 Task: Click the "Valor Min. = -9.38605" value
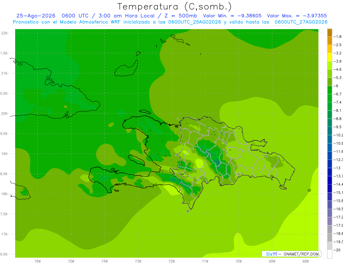pos(232,16)
